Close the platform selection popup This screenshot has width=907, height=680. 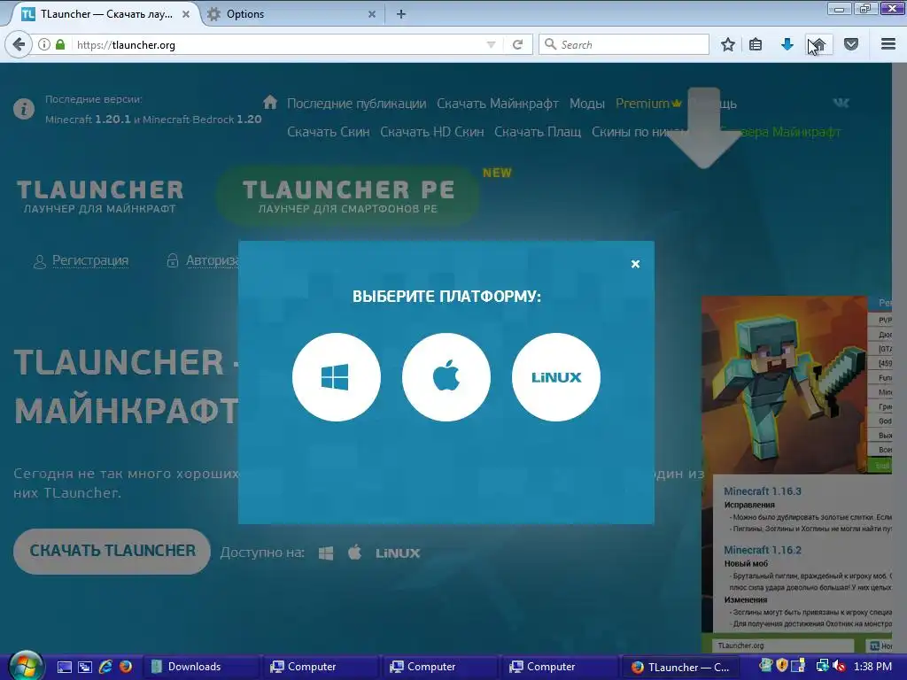[x=635, y=264]
